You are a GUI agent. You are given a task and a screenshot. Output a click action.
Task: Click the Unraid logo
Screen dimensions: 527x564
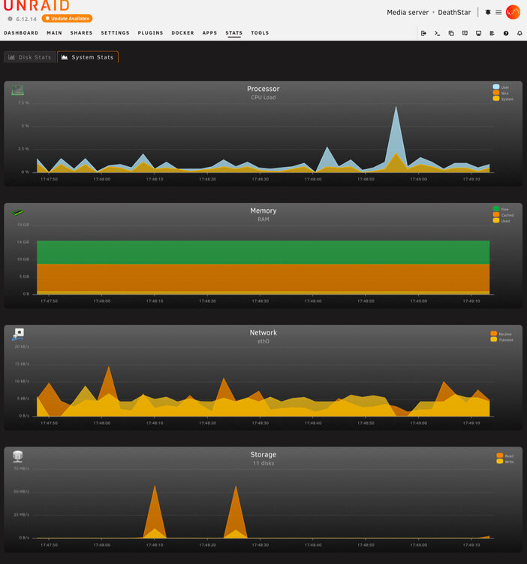pyautogui.click(x=37, y=5)
